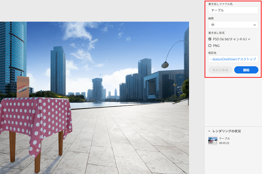The image size is (262, 174).
Task: Click the export file name field テーブル
Action: point(233,10)
